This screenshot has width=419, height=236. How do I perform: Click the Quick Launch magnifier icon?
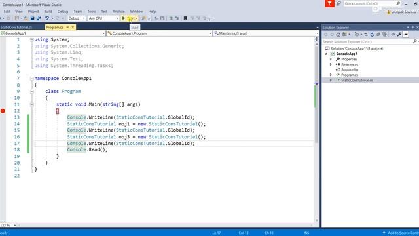(x=398, y=3)
